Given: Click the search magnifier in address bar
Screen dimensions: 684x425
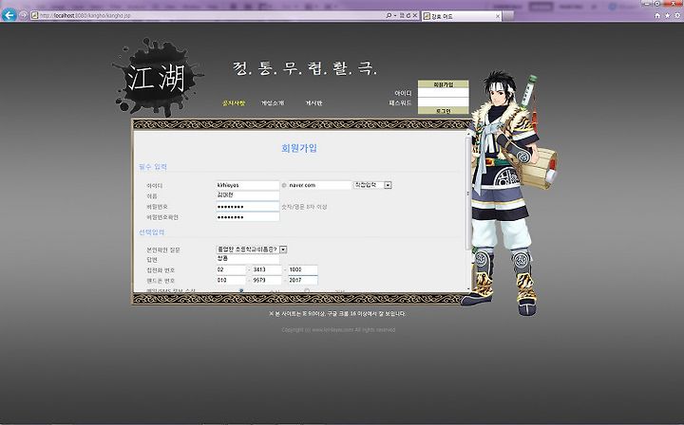Looking at the screenshot, I should click(389, 16).
